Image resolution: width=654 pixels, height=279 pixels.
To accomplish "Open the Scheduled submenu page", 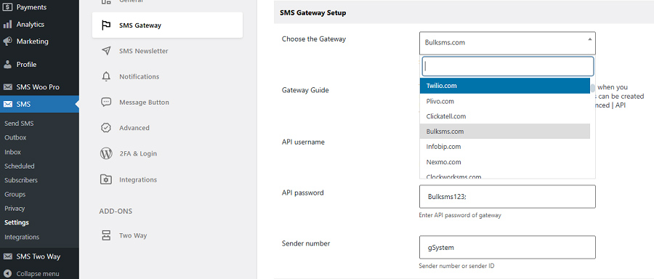I will click(19, 166).
